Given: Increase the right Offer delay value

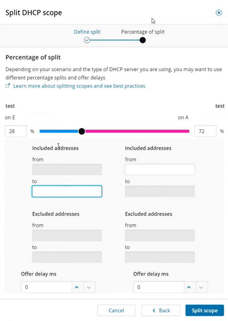Looking at the screenshot, I should [x=189, y=287].
